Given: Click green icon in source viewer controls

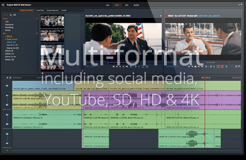Looking at the screenshot, I should click(x=139, y=67).
